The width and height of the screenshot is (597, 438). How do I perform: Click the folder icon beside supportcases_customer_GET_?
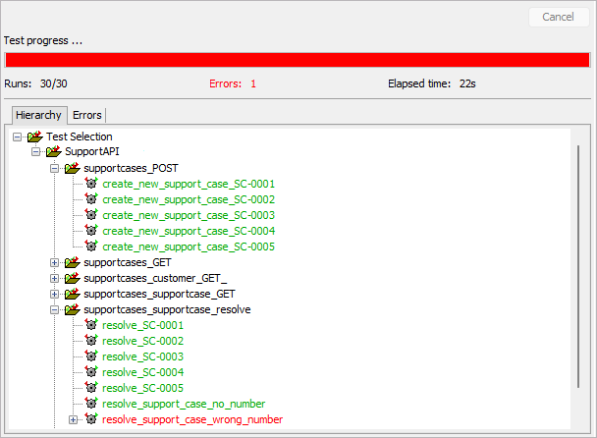[72, 278]
